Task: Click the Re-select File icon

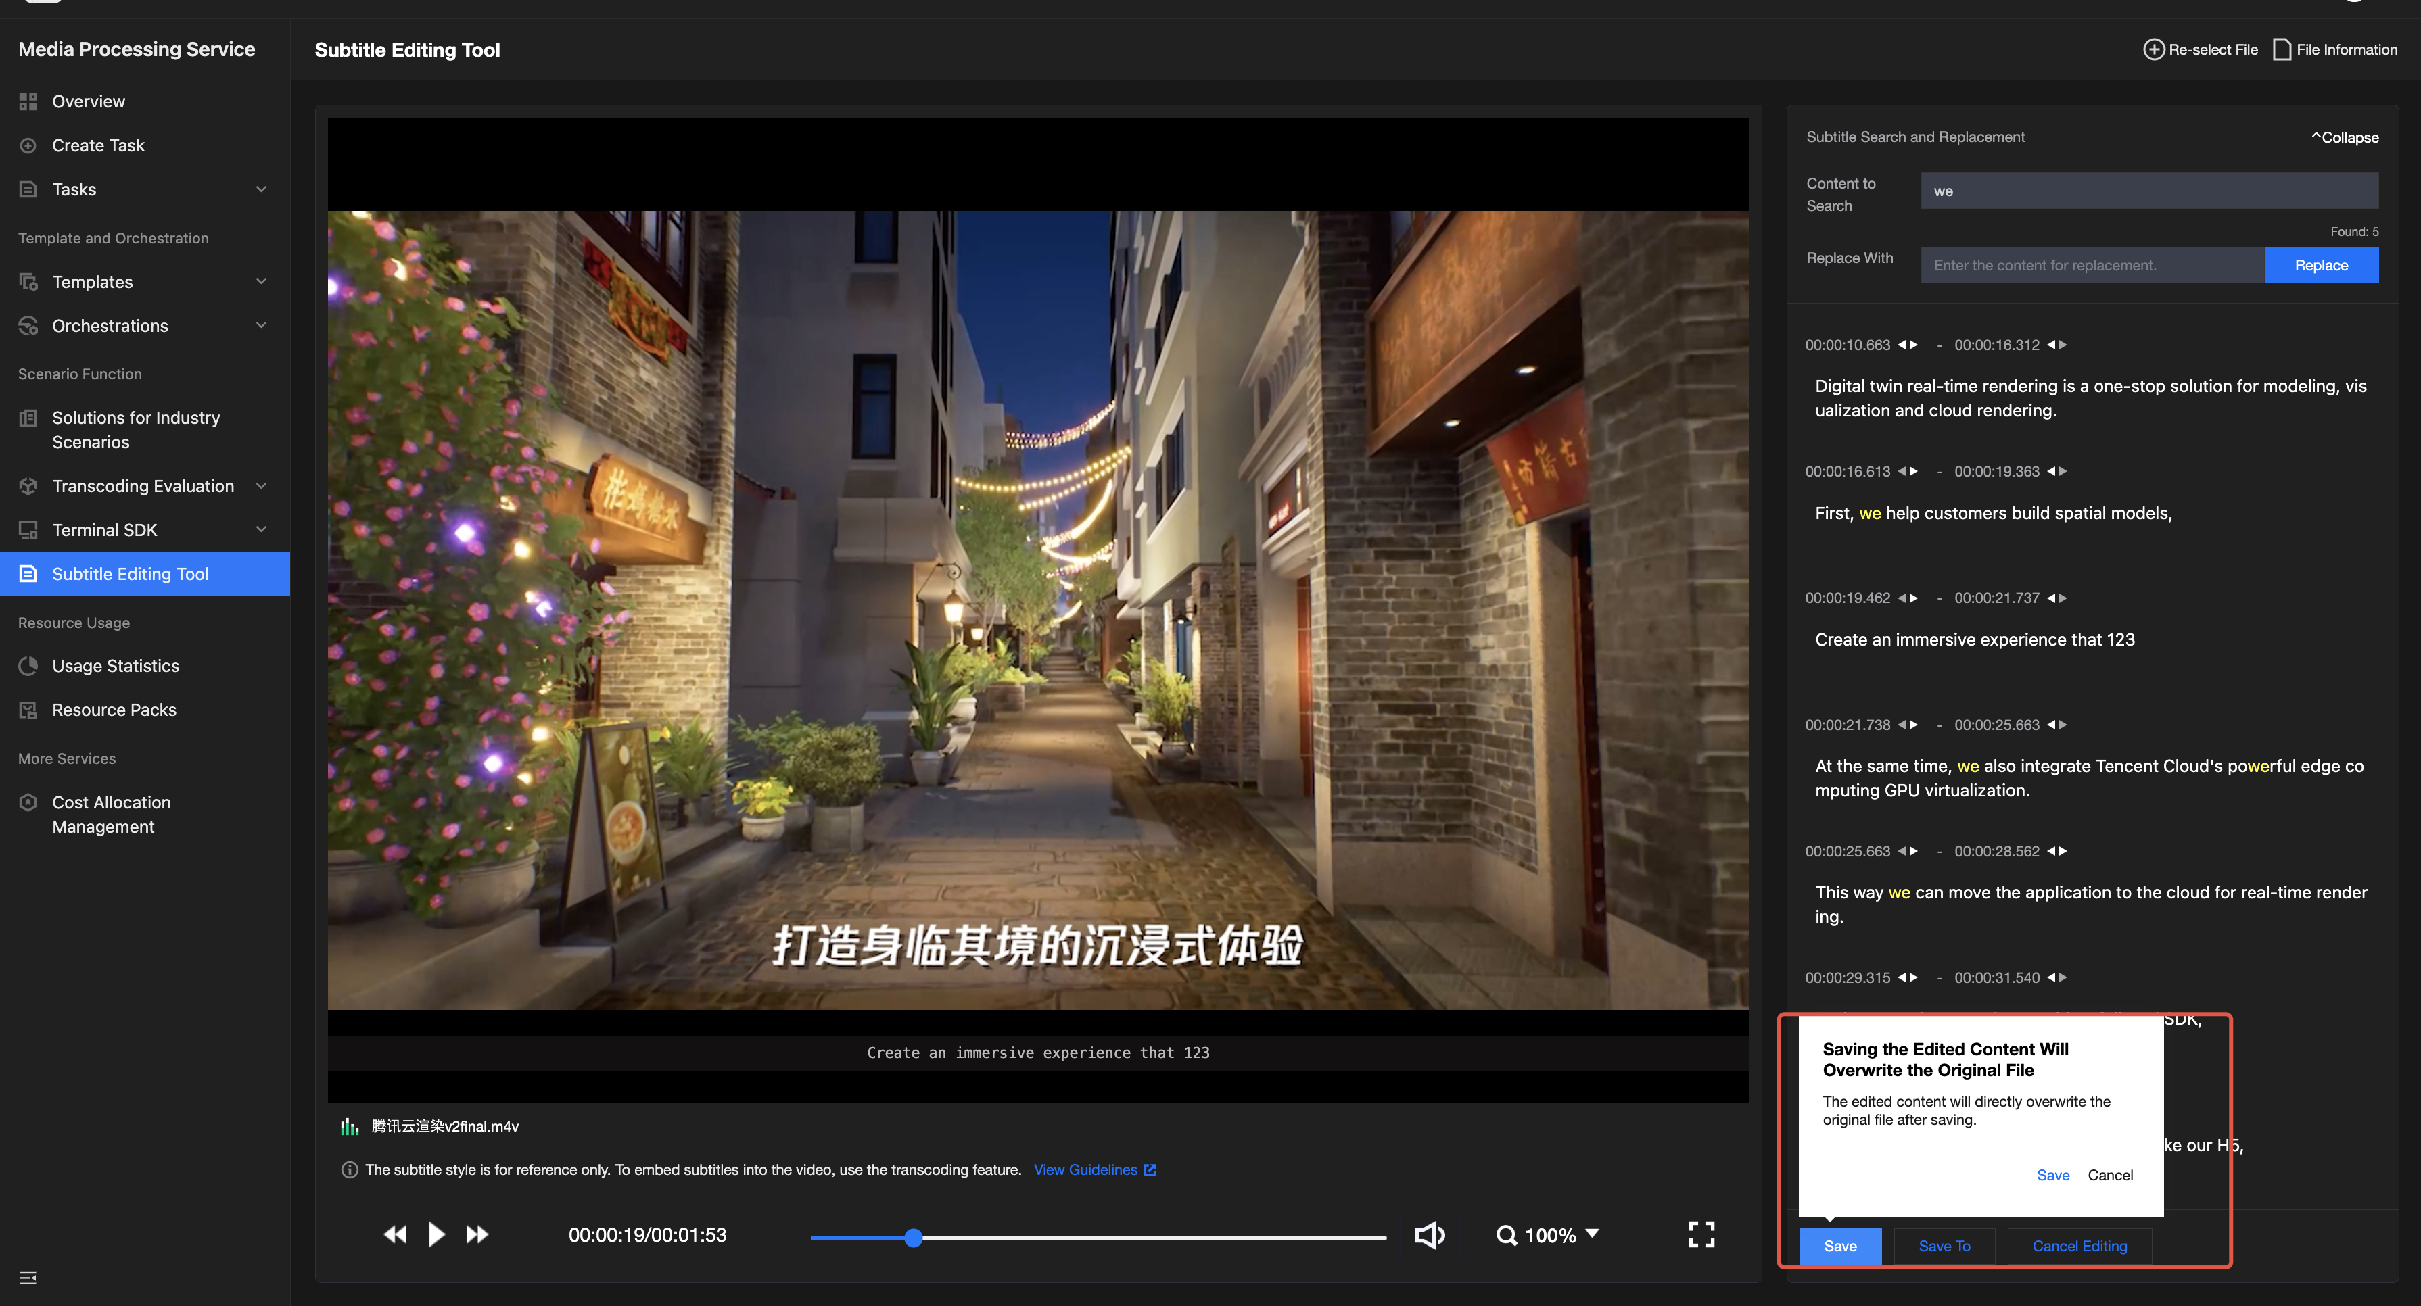Action: click(2153, 50)
